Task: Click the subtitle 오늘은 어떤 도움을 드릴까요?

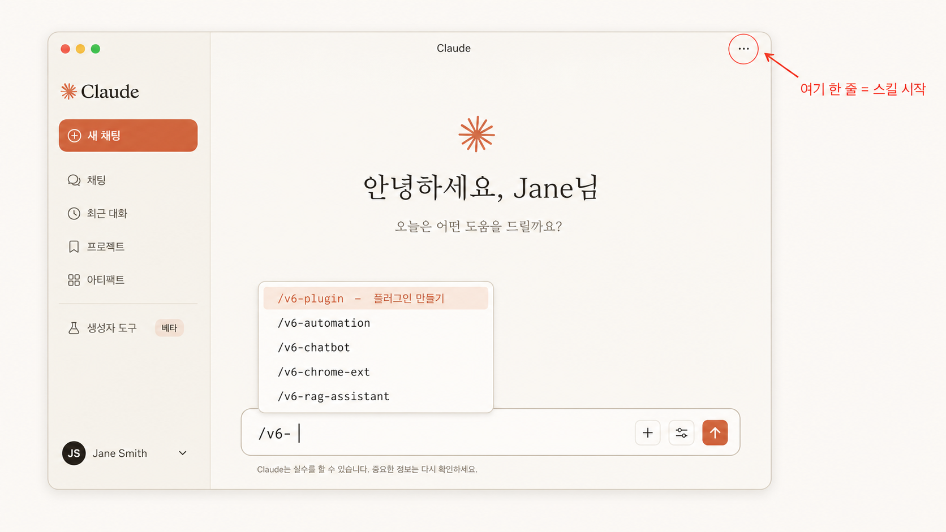Action: 479,227
